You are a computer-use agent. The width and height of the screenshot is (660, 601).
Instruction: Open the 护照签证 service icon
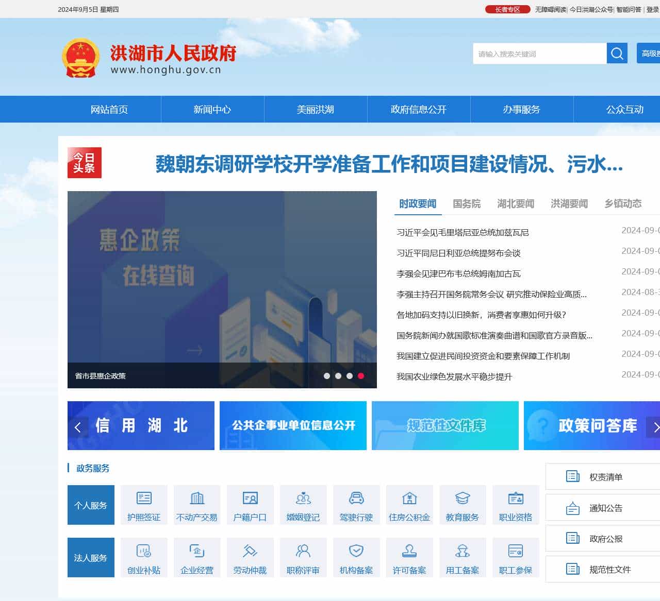point(143,505)
